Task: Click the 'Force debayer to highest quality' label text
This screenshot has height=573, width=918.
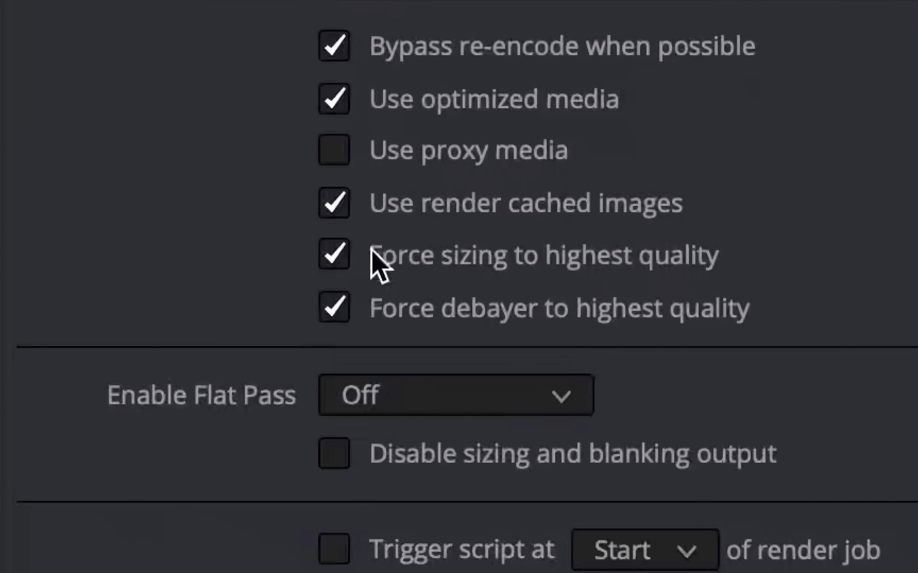Action: click(559, 309)
